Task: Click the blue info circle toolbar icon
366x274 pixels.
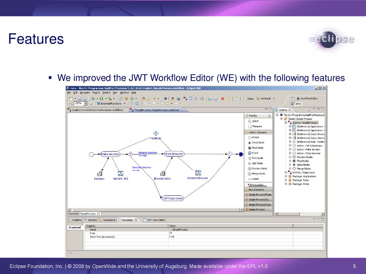Action: click(x=137, y=103)
